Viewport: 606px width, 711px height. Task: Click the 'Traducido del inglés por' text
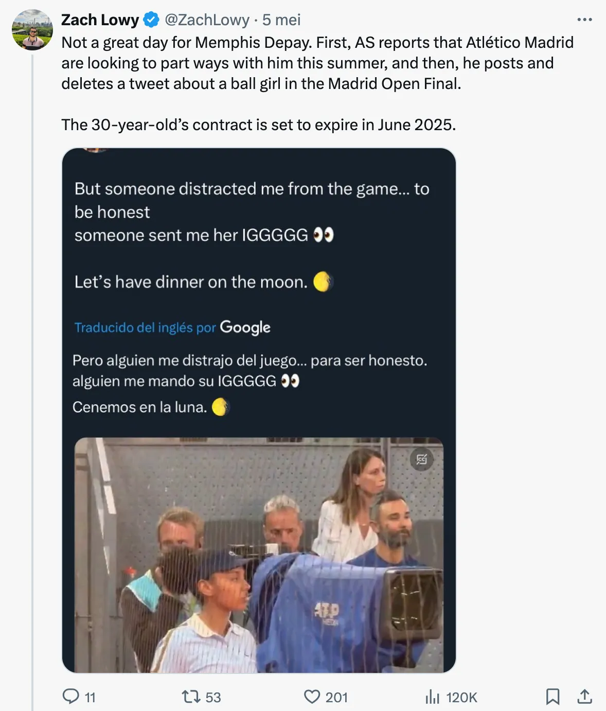[x=145, y=328]
